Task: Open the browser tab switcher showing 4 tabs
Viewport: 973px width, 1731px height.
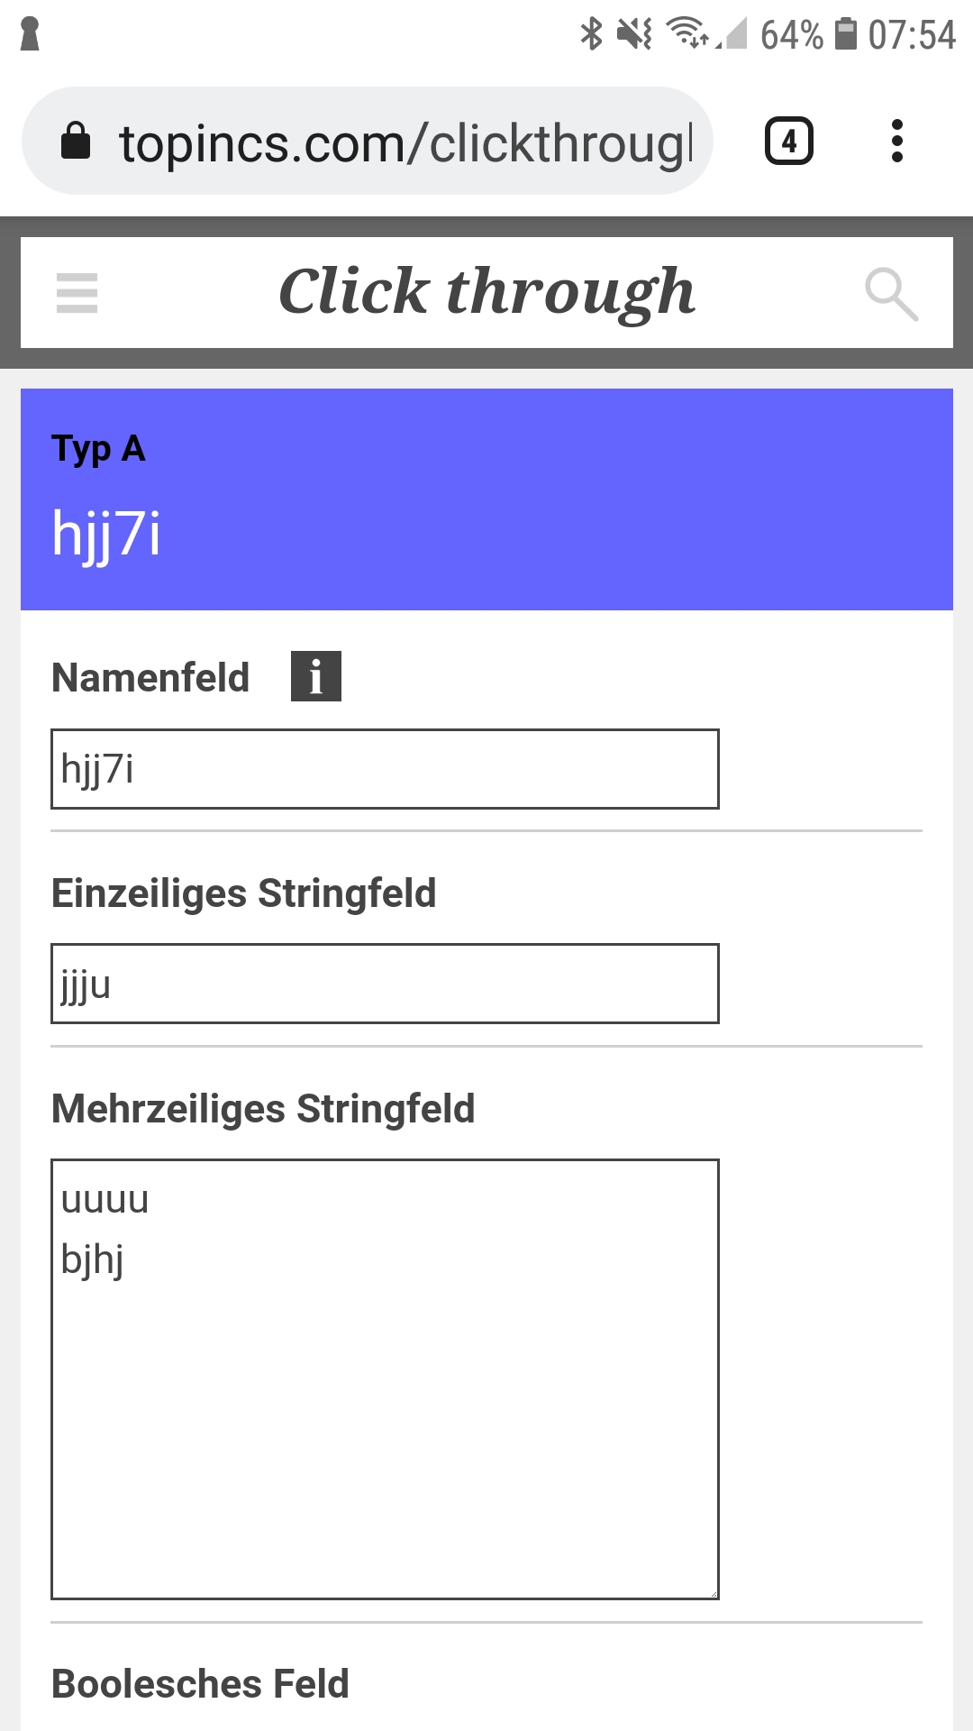Action: tap(788, 140)
